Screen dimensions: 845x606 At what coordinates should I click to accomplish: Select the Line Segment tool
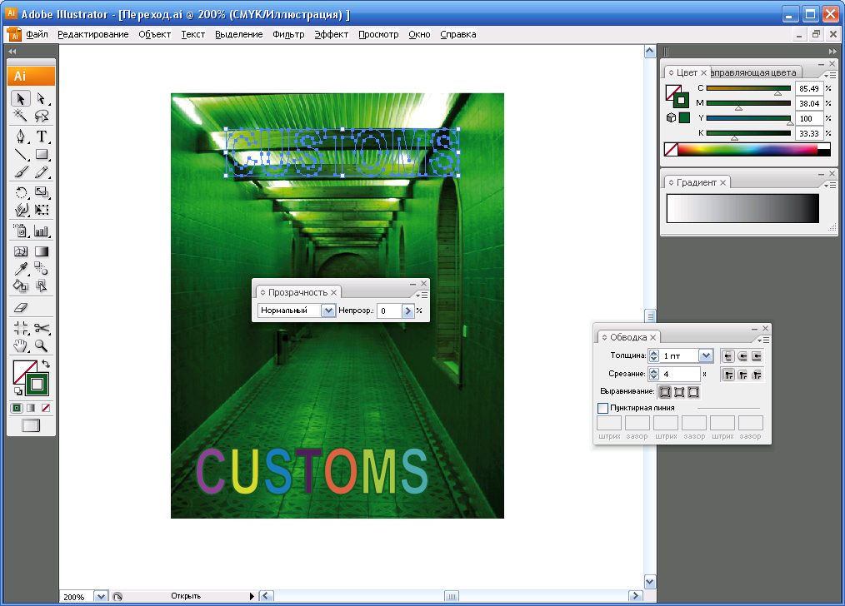[21, 155]
